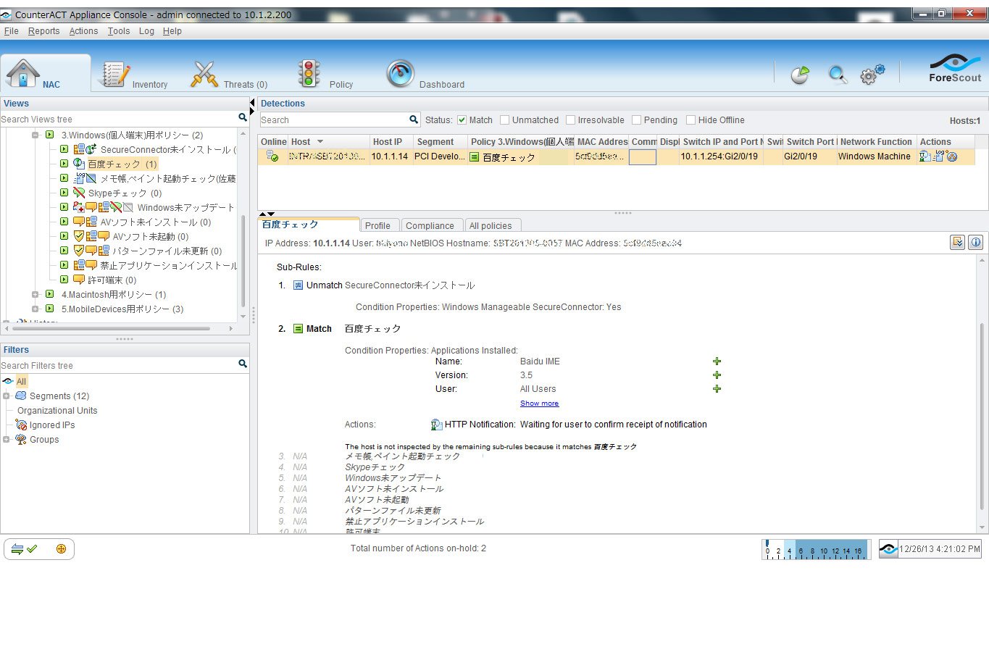Expand the Segments filter node
The image size is (989, 652).
[x=6, y=396]
